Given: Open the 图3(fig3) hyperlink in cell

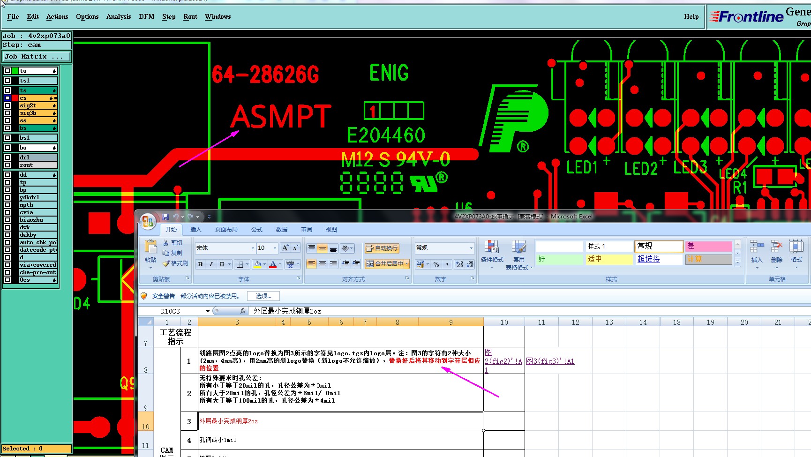Looking at the screenshot, I should pos(550,361).
